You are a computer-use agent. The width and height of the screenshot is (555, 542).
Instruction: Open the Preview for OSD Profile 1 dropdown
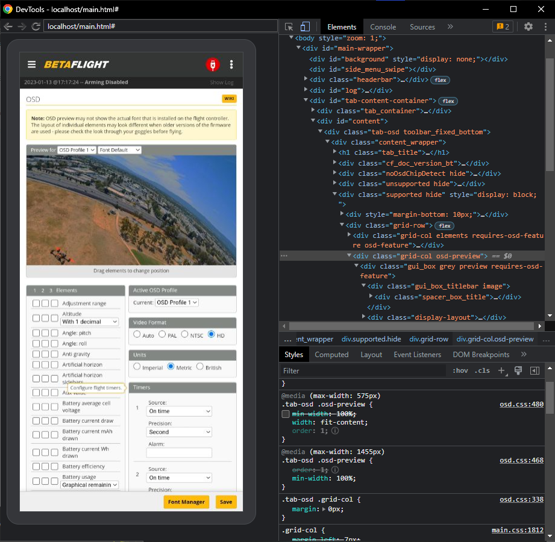pos(77,150)
